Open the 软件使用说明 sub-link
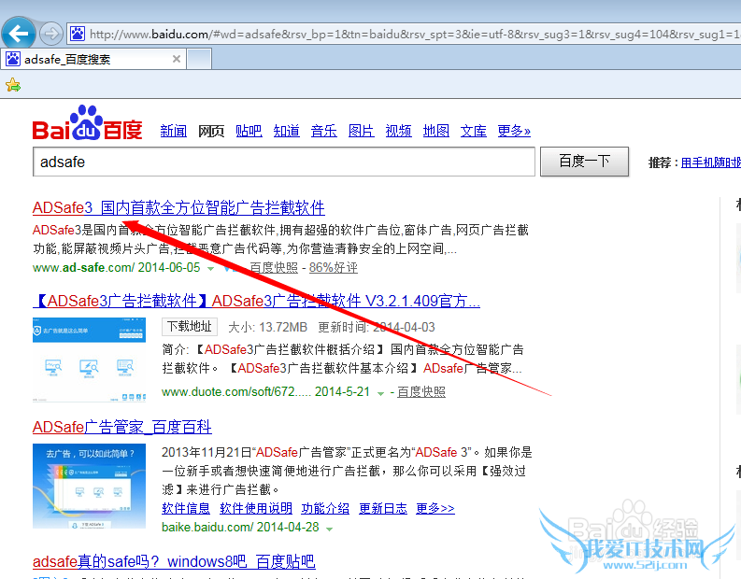 click(x=256, y=509)
